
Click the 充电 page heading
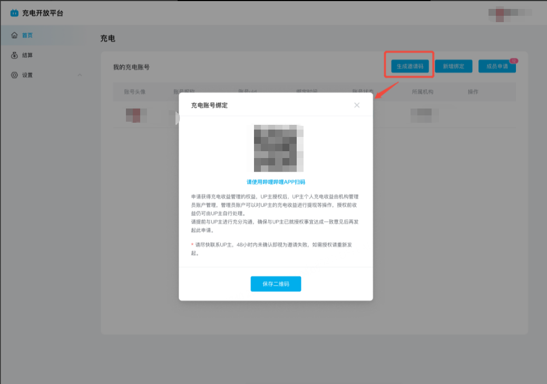pos(108,38)
